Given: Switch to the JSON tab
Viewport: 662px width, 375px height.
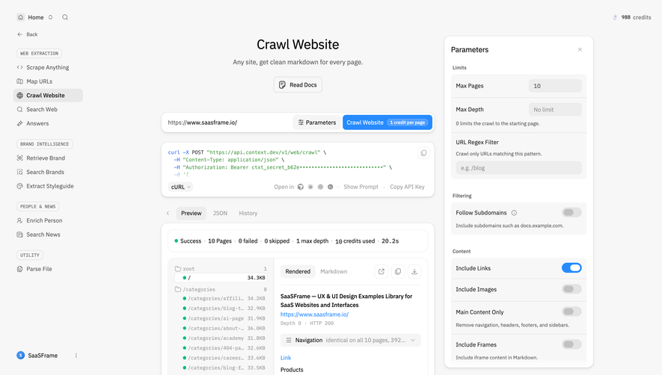Looking at the screenshot, I should (220, 213).
